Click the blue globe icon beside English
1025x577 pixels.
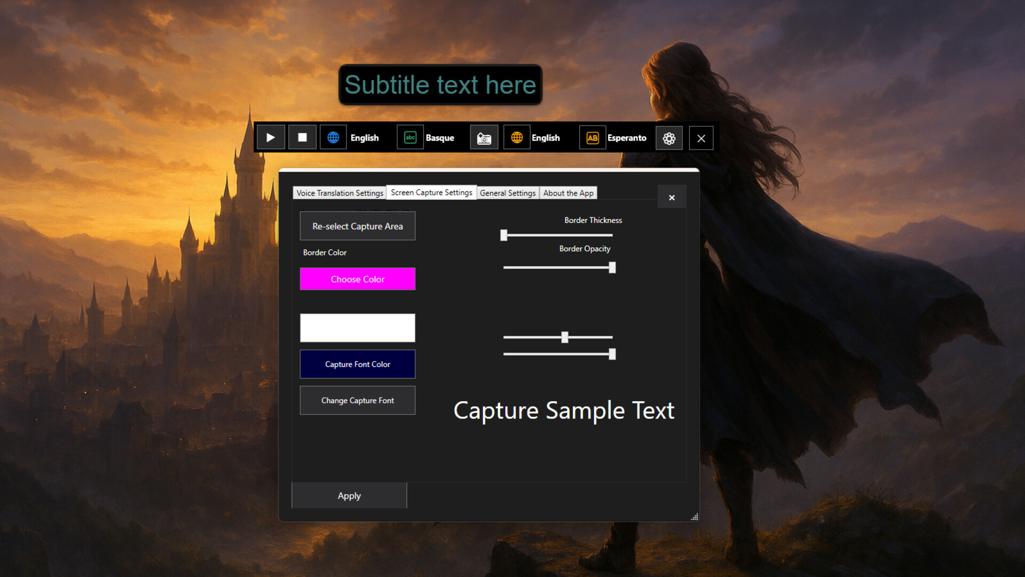point(333,137)
